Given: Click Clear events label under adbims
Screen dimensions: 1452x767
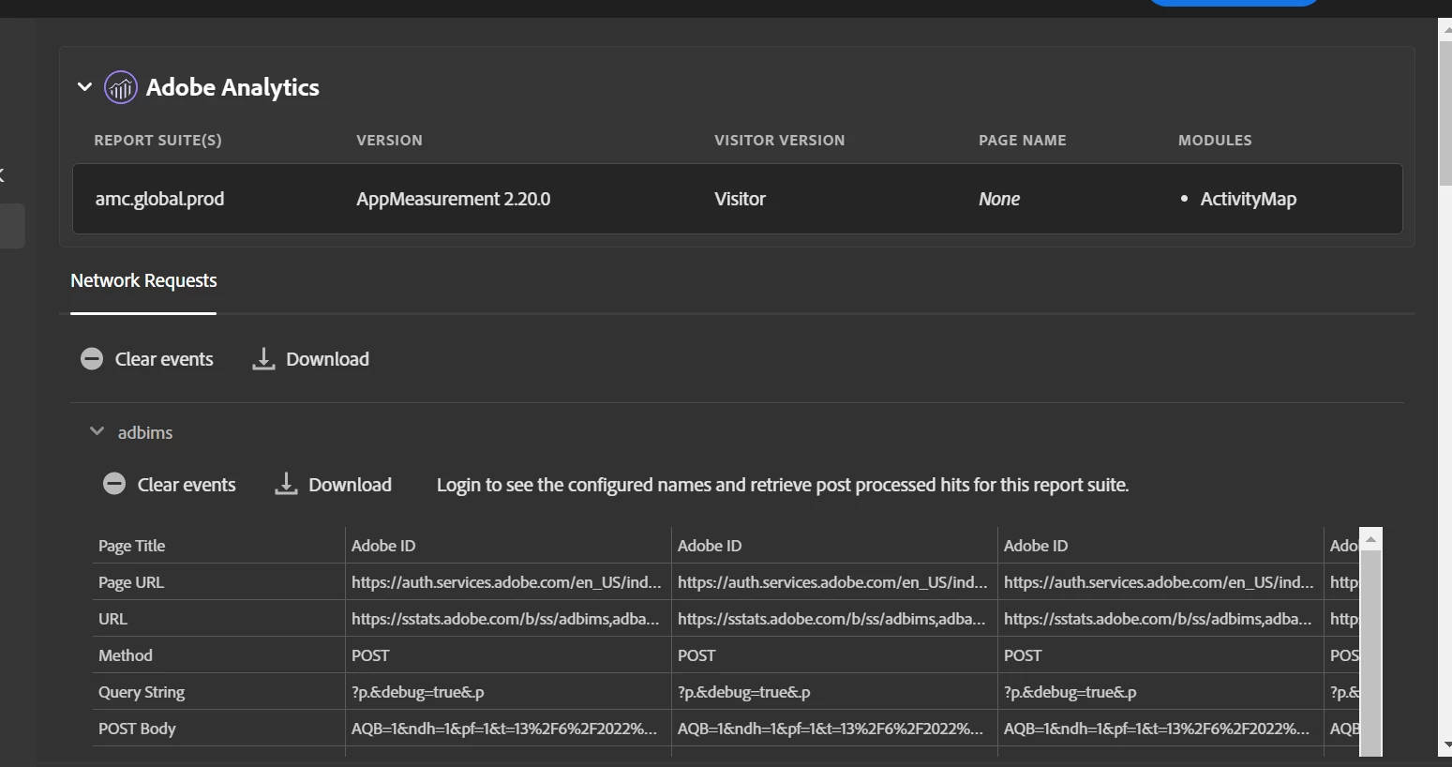Looking at the screenshot, I should tap(187, 485).
